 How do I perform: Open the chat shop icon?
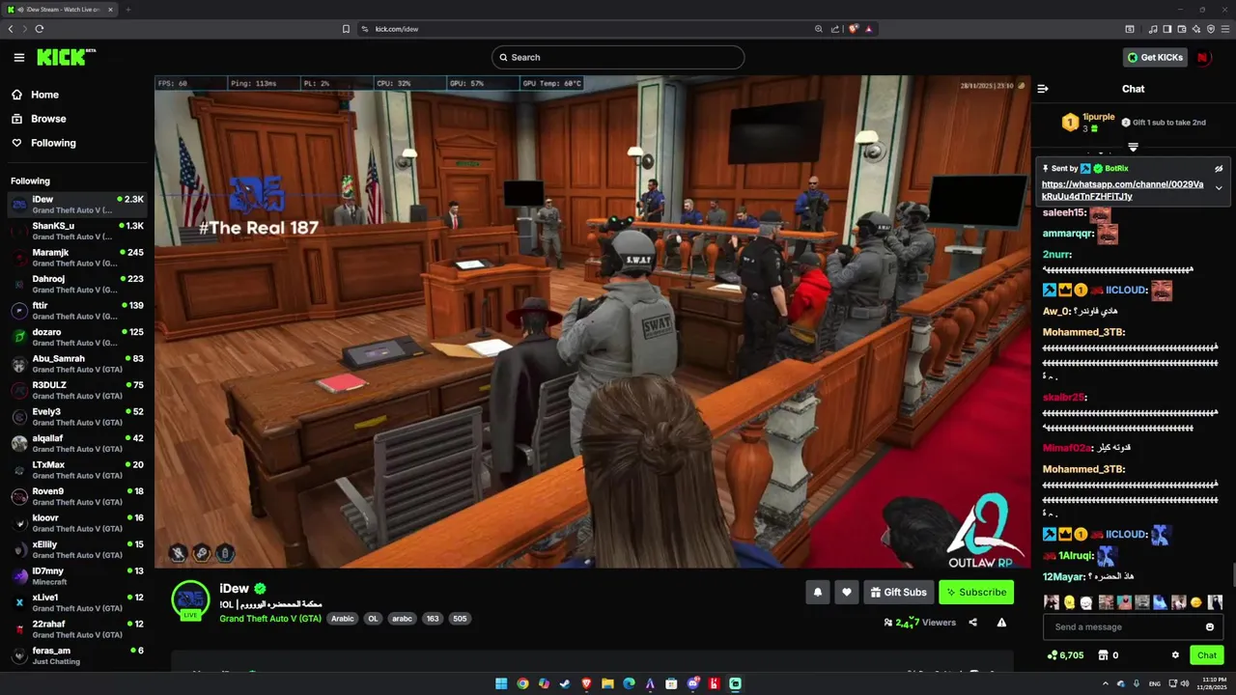click(1103, 655)
